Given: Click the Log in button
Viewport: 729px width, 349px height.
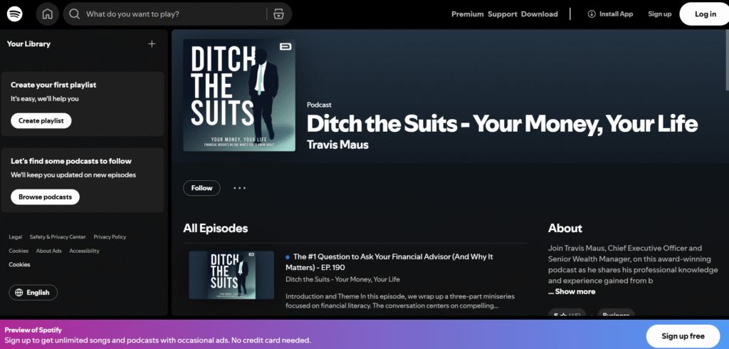Looking at the screenshot, I should click(x=705, y=14).
